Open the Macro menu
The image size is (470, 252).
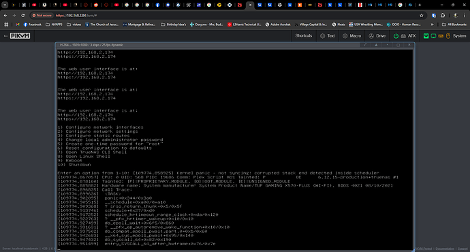pyautogui.click(x=352, y=35)
